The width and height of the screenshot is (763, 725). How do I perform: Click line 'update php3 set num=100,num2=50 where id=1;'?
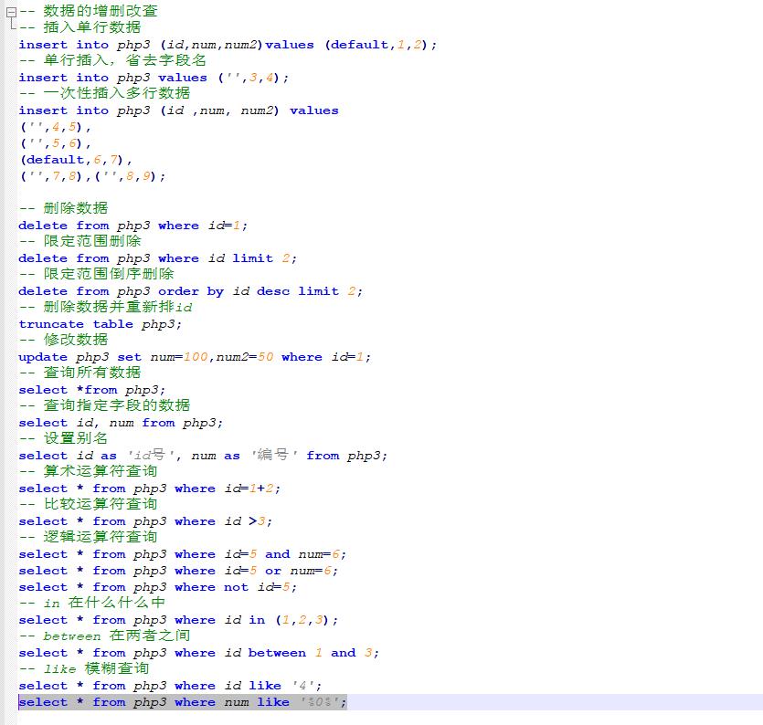tap(195, 357)
